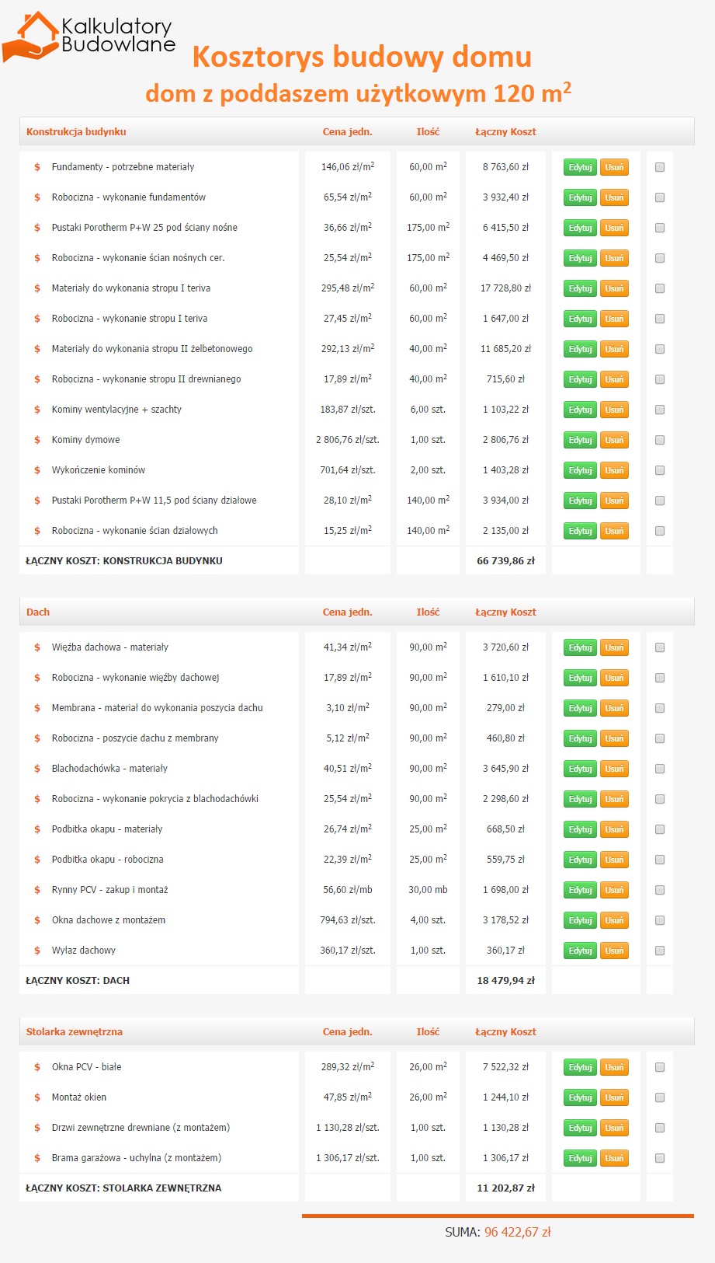Check the box for Brama garażowa row

pos(660,1158)
